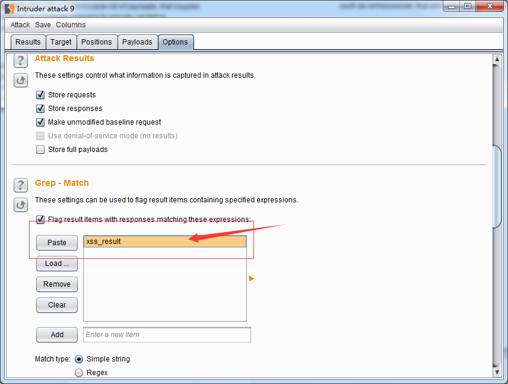Image resolution: width=508 pixels, height=384 pixels.
Task: Click the Paste button
Action: point(57,243)
